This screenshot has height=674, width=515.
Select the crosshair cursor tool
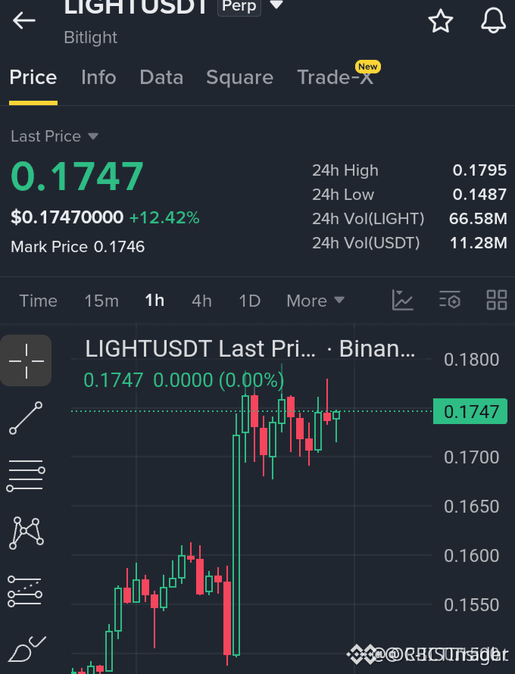[26, 360]
